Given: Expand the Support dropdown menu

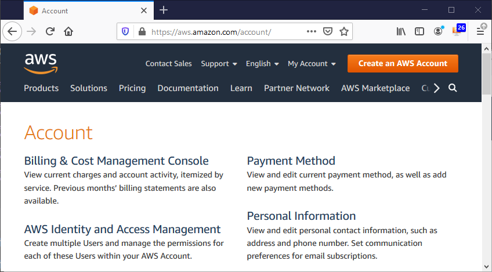Looking at the screenshot, I should click(x=219, y=64).
